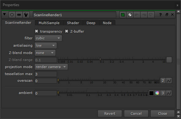Viewport: 181px width, 119px height.
Task: Toggle the Z-buffer checkbox
Action: pos(67,31)
